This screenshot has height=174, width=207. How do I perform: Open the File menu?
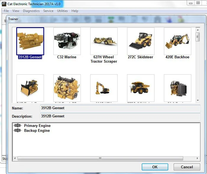(6, 11)
